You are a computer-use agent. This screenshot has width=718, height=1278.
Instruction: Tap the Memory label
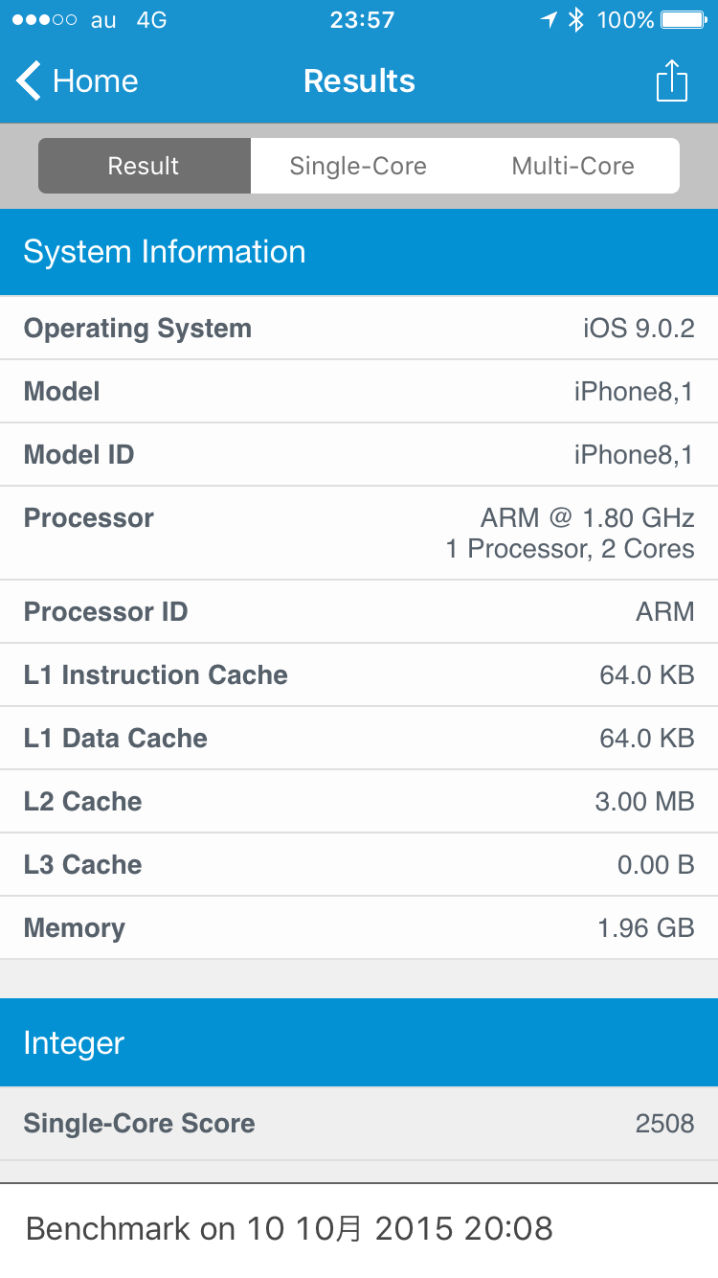75,928
